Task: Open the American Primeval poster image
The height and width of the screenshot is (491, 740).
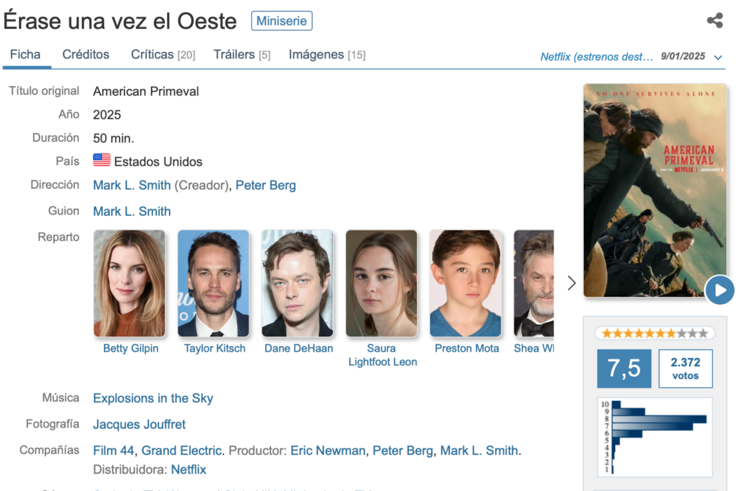Action: coord(655,189)
